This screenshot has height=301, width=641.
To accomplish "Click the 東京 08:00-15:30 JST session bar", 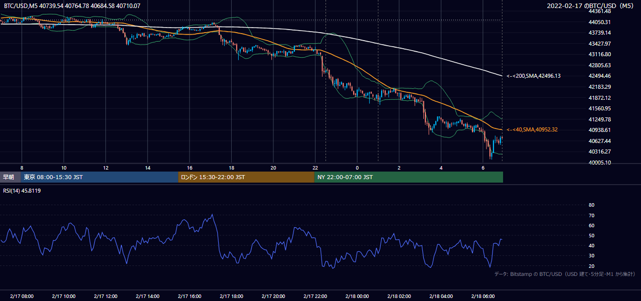I will (x=99, y=177).
